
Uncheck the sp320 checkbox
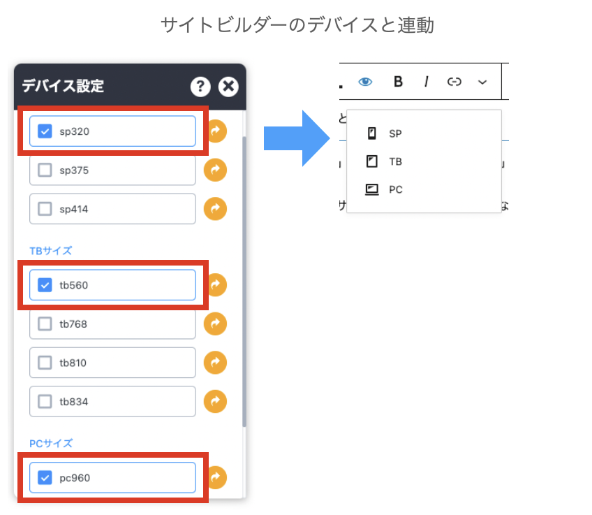point(45,131)
